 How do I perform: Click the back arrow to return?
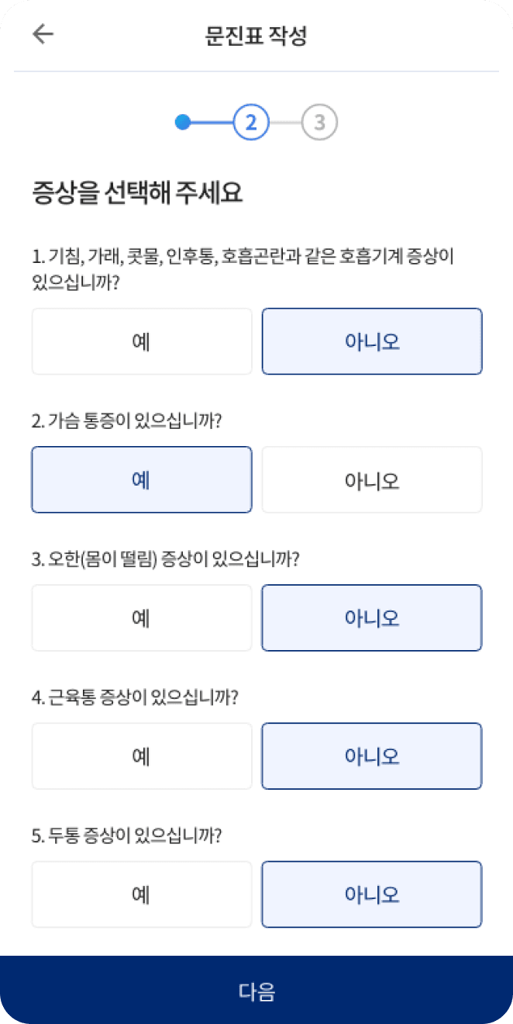pyautogui.click(x=43, y=34)
